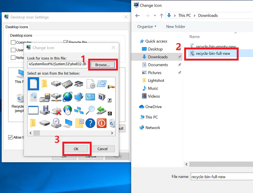Click the back arrow in file dialog
Screen dimensions: 253x193
[x=138, y=15]
